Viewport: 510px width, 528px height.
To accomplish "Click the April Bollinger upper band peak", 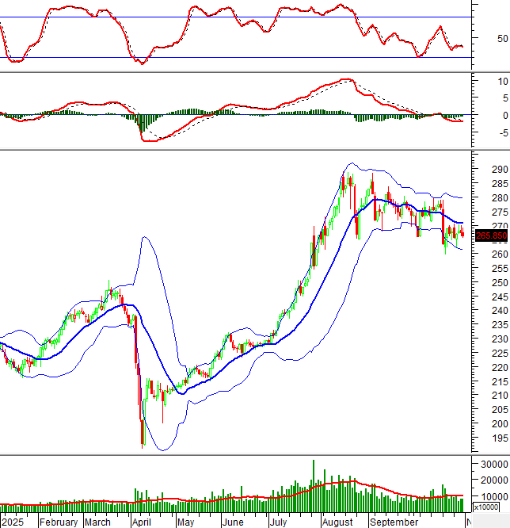I will 144,237.
